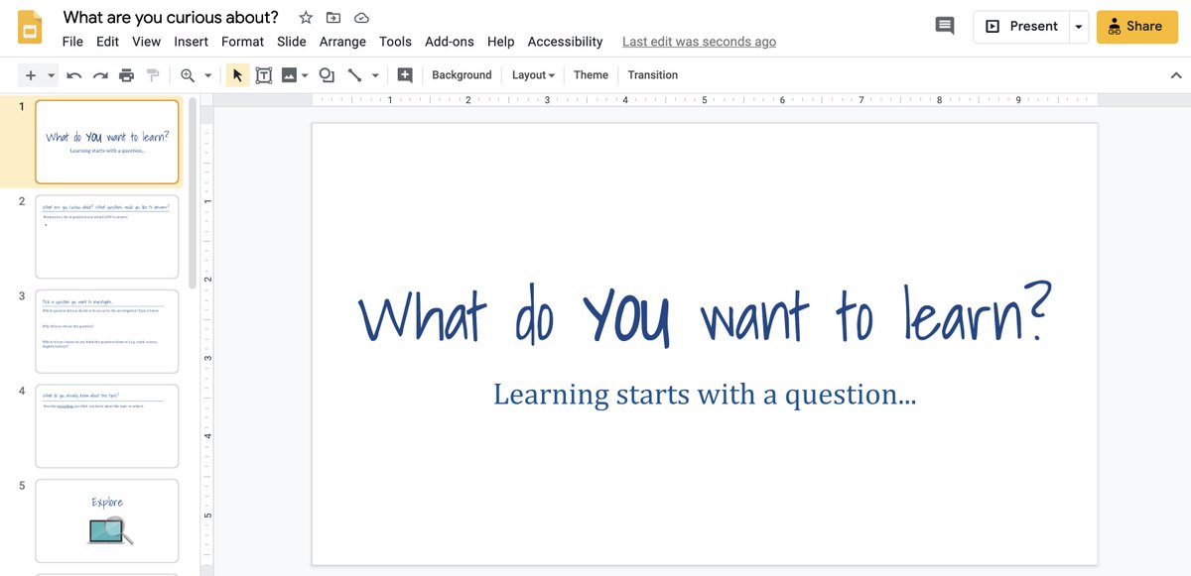Hide the menus with collapse arrow

(x=1176, y=75)
